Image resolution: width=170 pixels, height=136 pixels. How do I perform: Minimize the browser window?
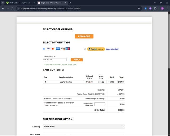click(155, 3)
